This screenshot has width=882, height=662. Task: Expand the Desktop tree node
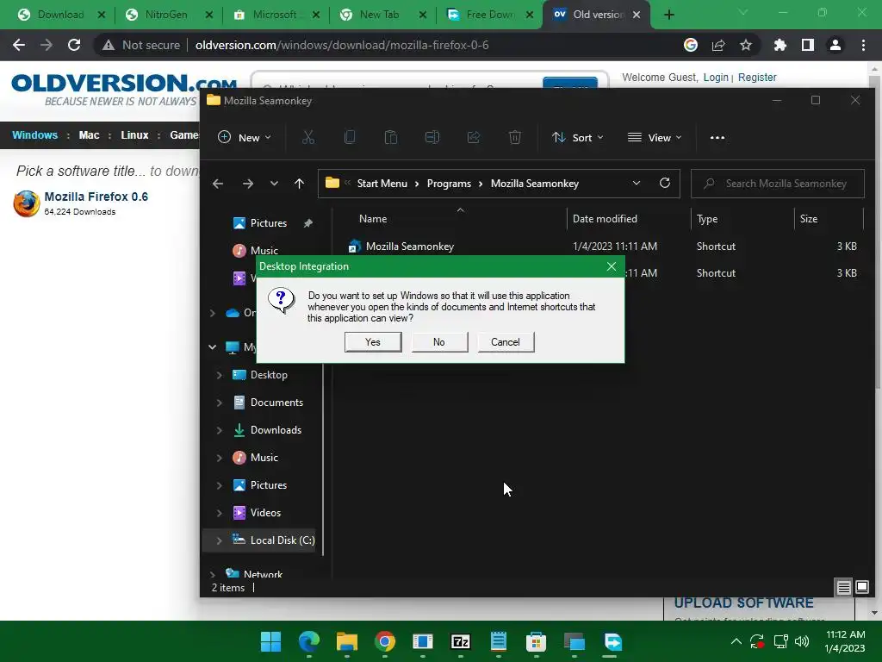point(219,375)
